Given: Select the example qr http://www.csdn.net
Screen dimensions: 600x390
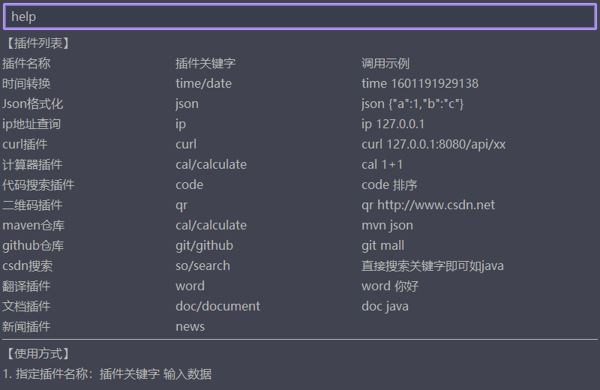Looking at the screenshot, I should [x=428, y=205].
